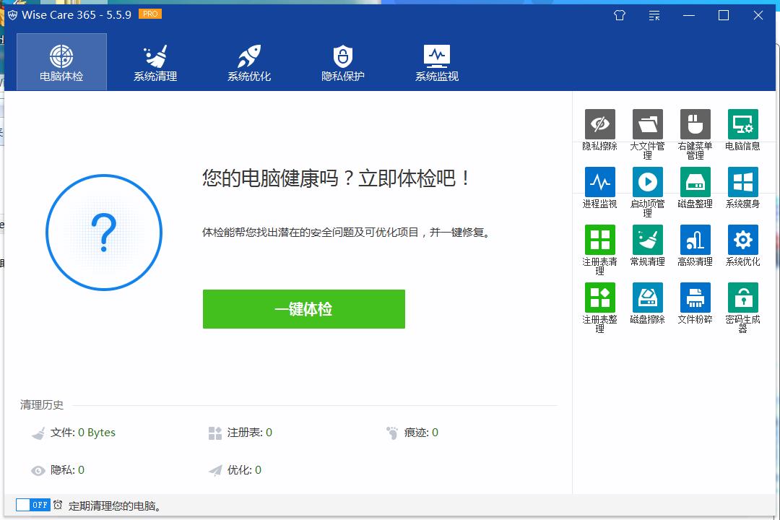Open 右键菜单管理 context menu manager
The height and width of the screenshot is (520, 780).
[695, 123]
